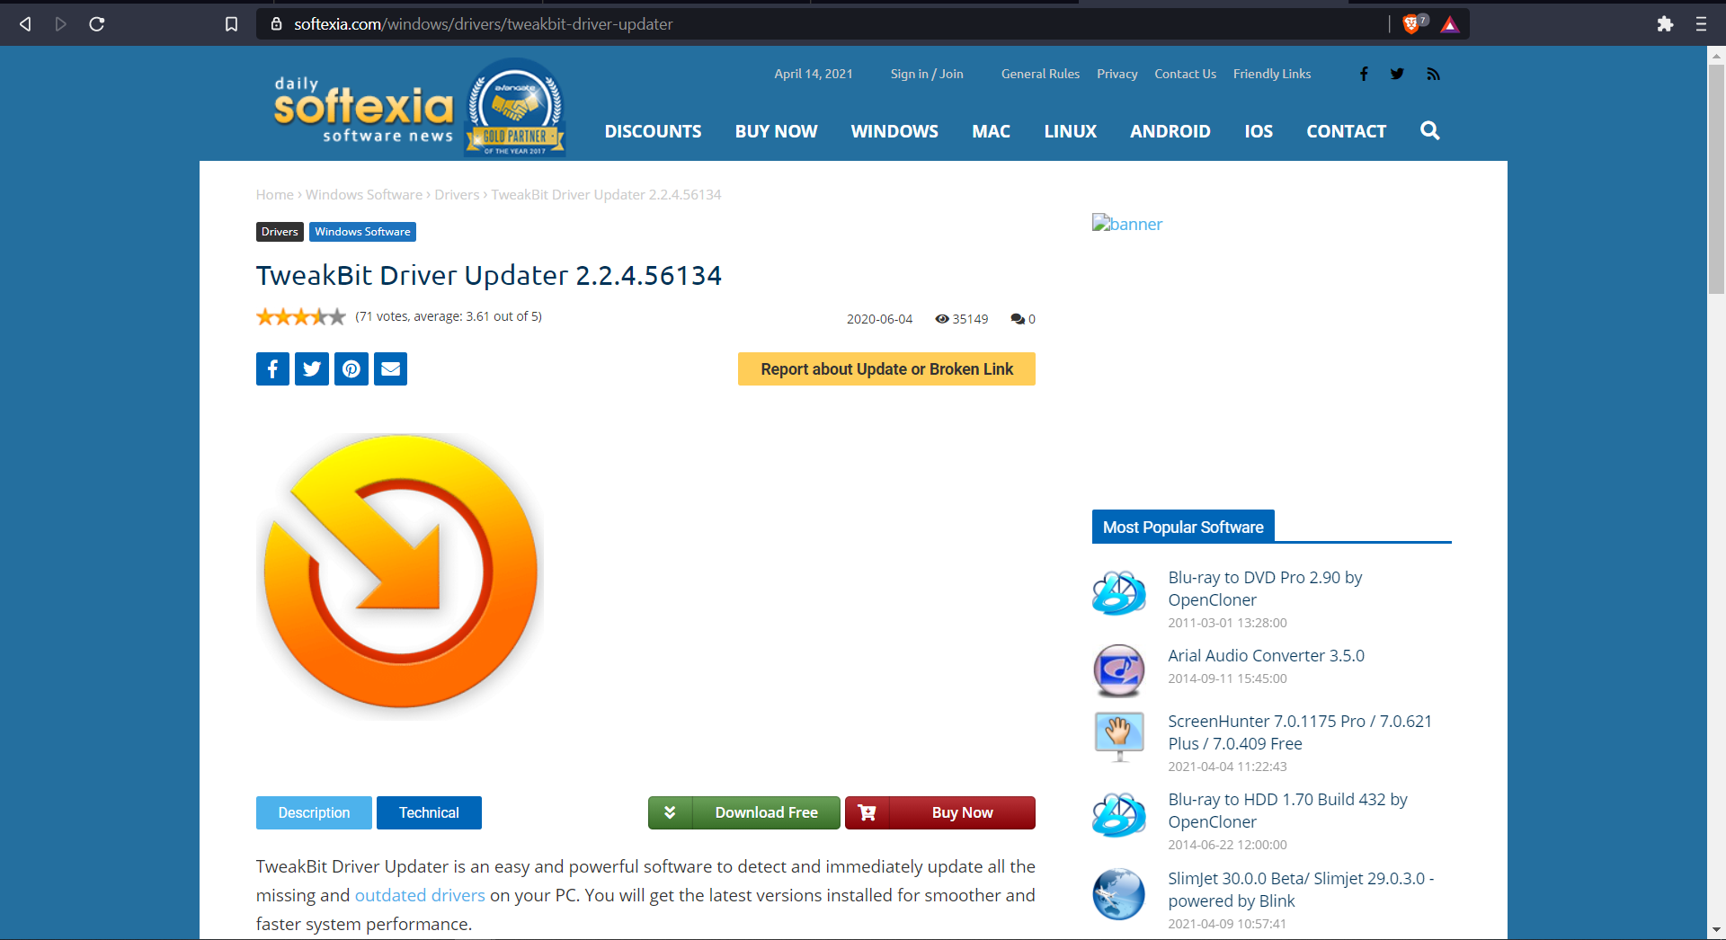Open the RSS feed icon

pyautogui.click(x=1433, y=74)
